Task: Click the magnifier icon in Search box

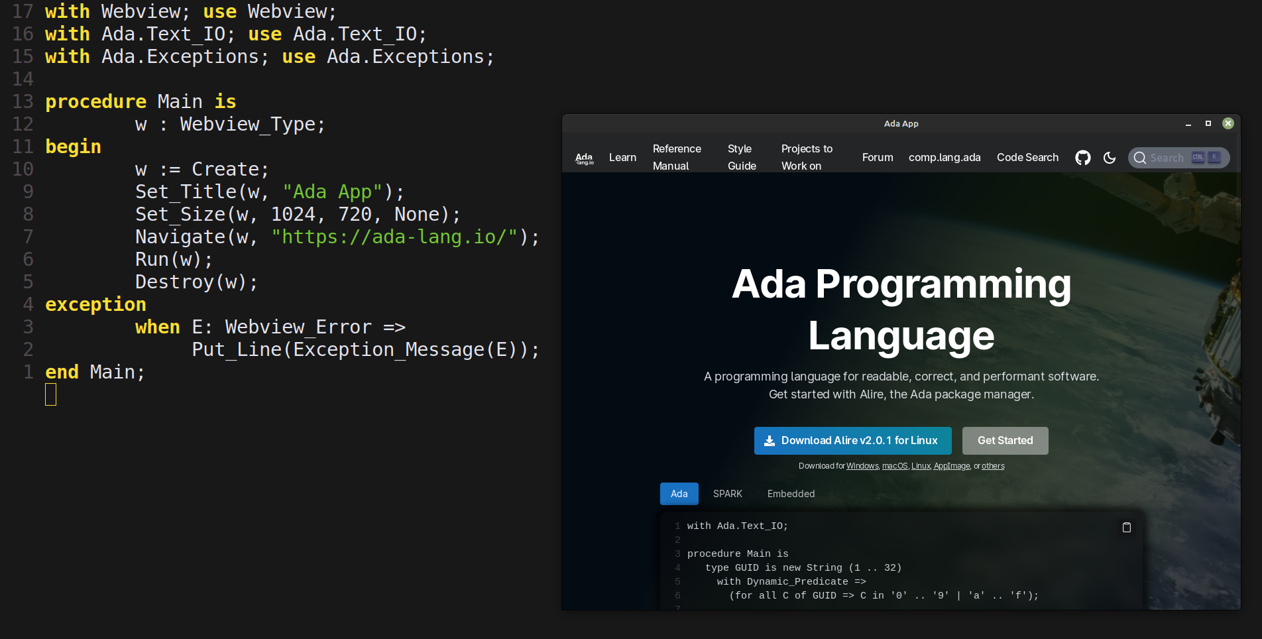Action: [1140, 158]
